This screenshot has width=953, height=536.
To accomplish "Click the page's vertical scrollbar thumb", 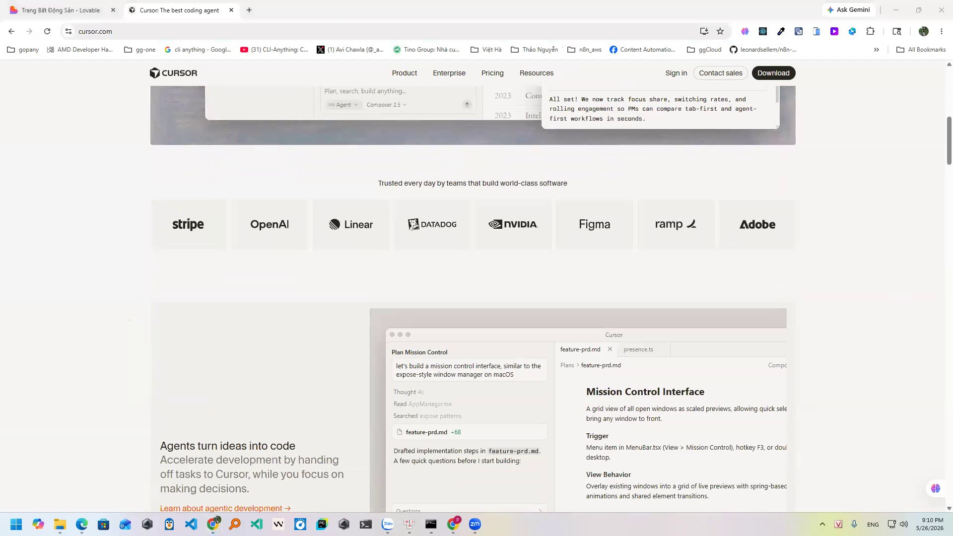I will pyautogui.click(x=949, y=140).
